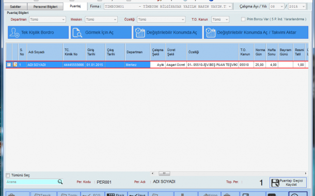
Task: Click the TC Kimlik No column header
Action: 74,52
